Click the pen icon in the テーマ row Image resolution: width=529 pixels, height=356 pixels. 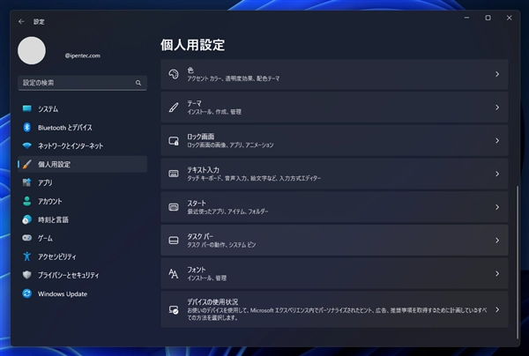(x=174, y=108)
